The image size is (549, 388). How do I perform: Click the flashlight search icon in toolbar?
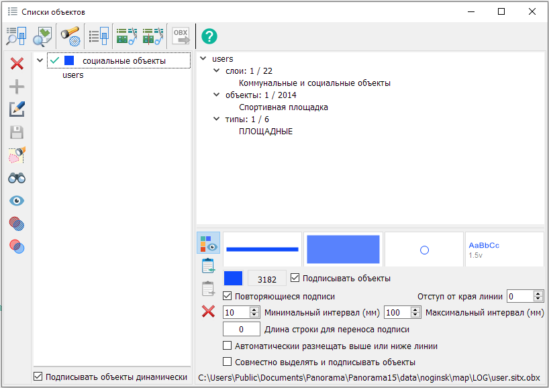coord(70,36)
